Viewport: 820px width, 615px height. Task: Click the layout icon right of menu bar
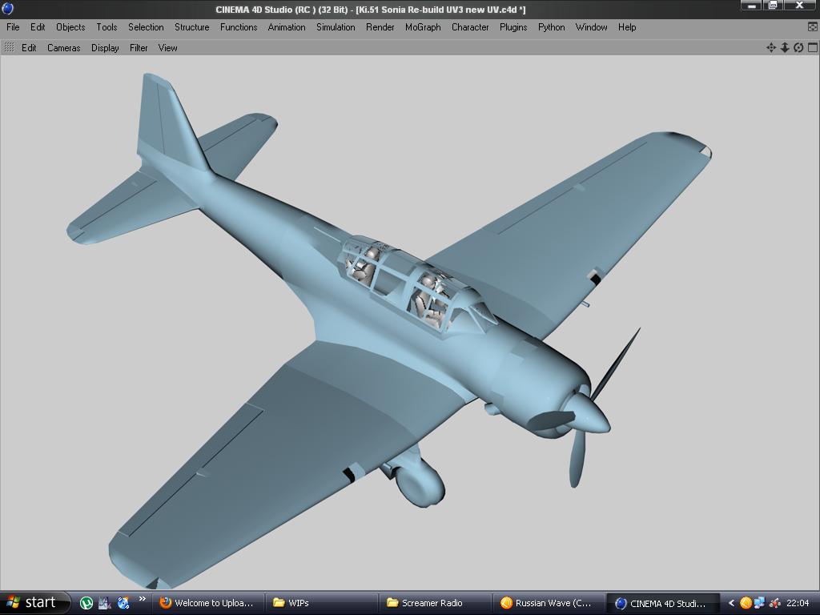pyautogui.click(x=813, y=27)
